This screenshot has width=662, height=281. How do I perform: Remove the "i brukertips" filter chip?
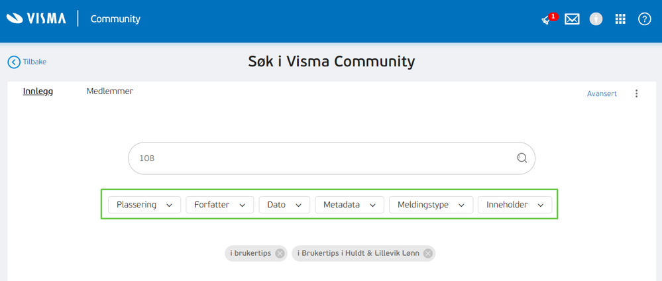tap(279, 254)
